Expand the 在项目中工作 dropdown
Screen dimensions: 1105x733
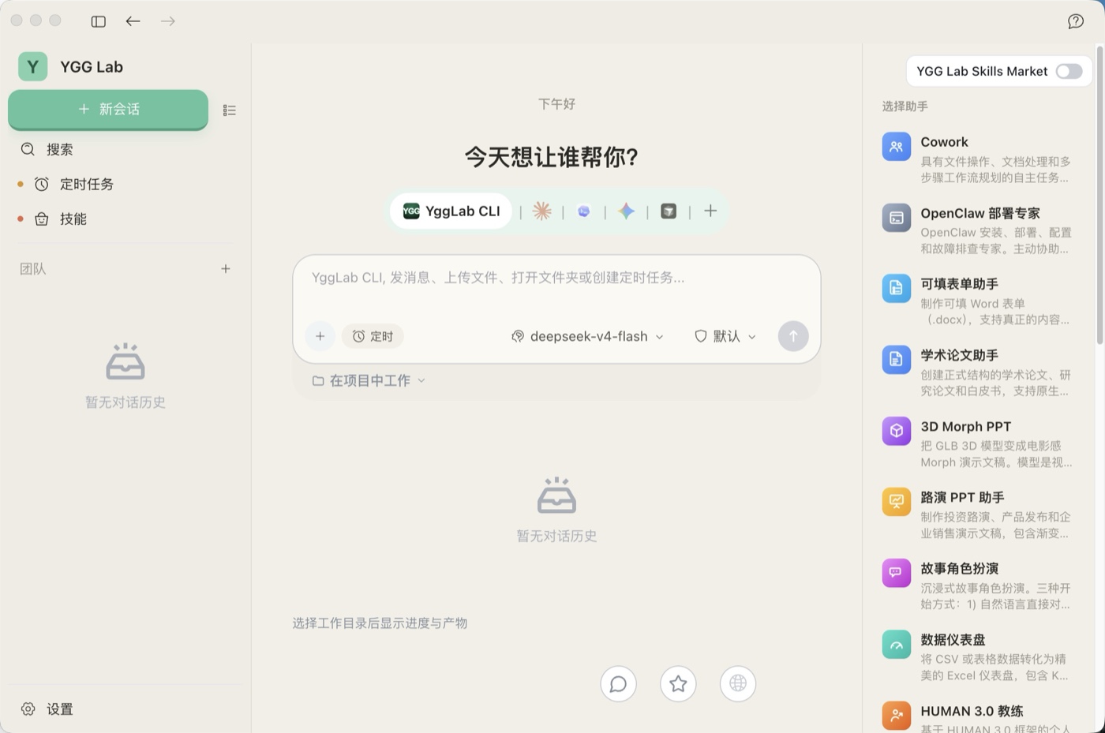click(369, 380)
